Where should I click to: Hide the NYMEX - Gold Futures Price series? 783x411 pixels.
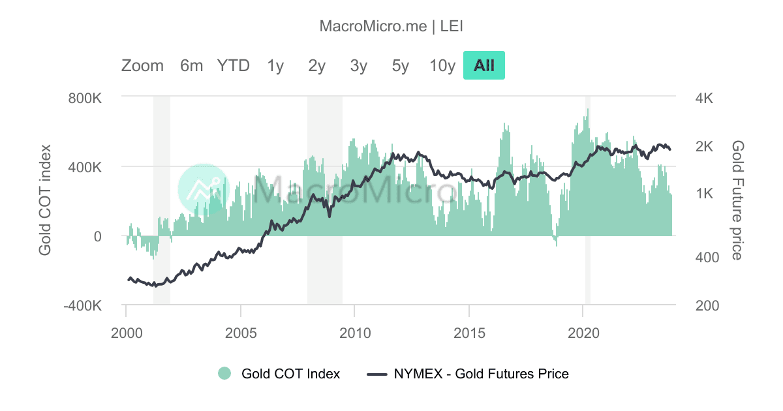click(481, 374)
